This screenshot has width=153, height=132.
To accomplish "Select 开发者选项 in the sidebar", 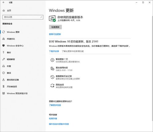I will (12, 87).
